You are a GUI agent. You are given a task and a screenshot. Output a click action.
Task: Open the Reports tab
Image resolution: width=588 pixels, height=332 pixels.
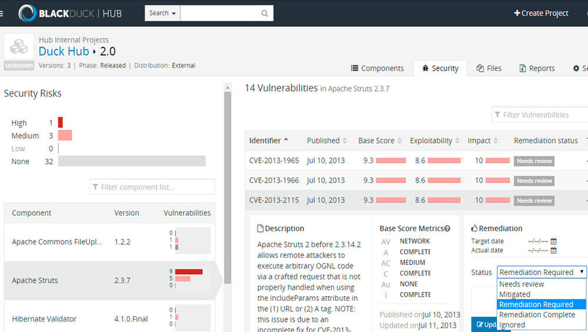536,68
